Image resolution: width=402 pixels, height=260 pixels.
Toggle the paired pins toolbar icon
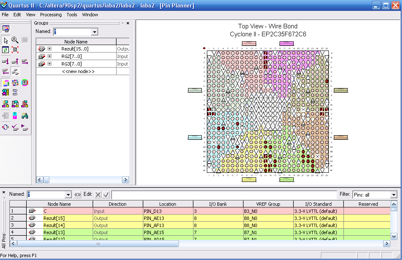point(15,71)
